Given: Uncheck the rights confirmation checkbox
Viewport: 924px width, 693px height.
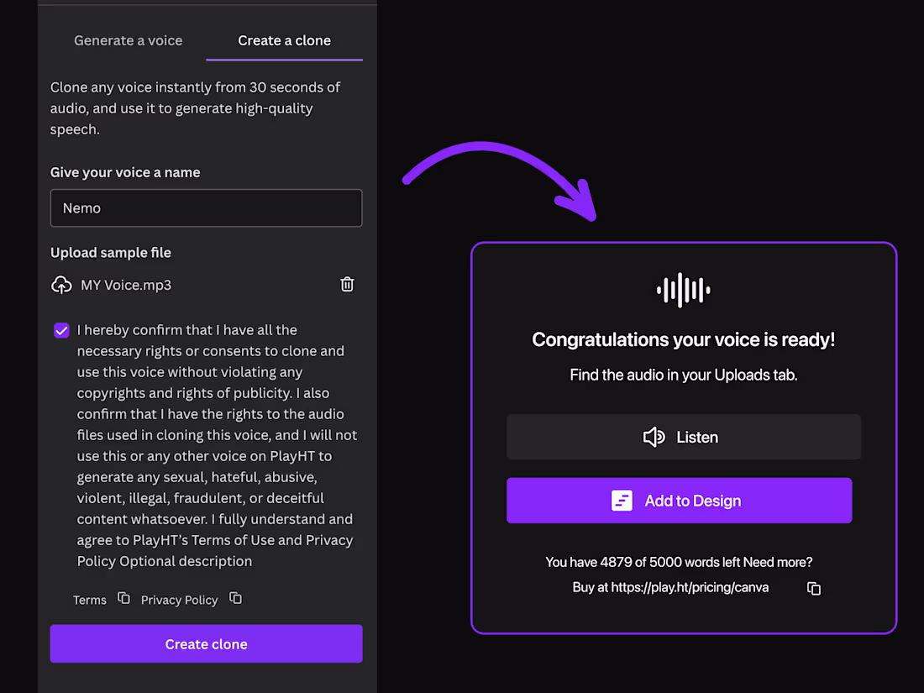Looking at the screenshot, I should 61,330.
